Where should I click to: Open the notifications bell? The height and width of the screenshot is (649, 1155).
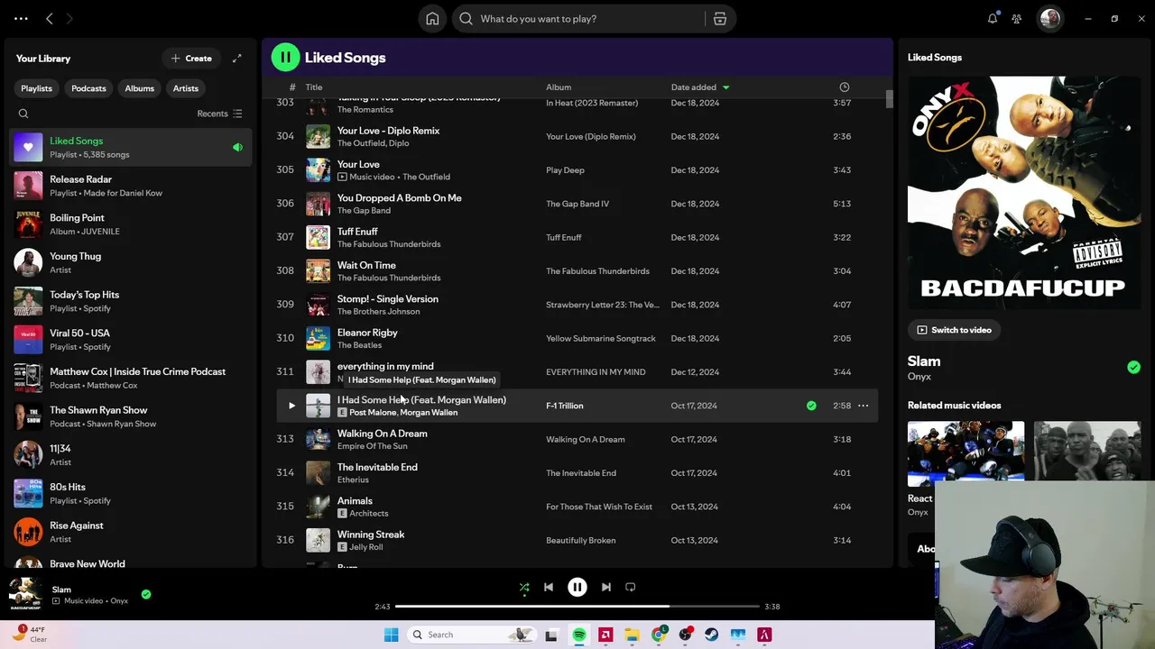pyautogui.click(x=993, y=19)
